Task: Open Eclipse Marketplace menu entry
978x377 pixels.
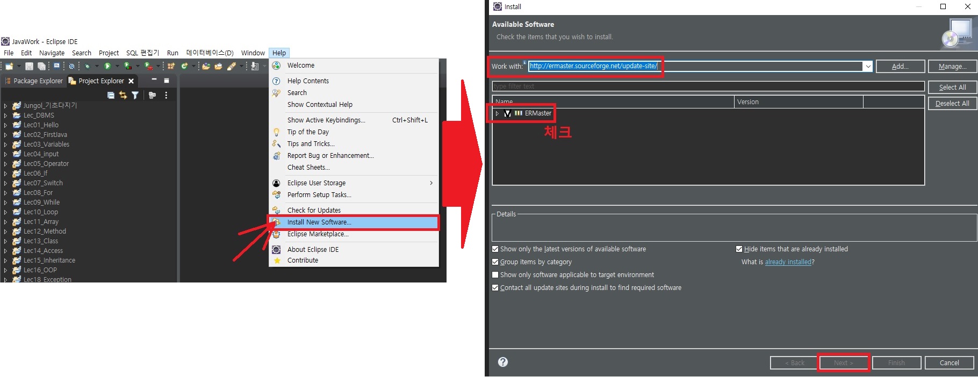Action: [354, 234]
